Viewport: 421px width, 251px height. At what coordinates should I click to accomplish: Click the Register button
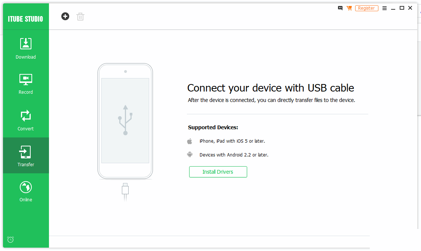tap(366, 8)
